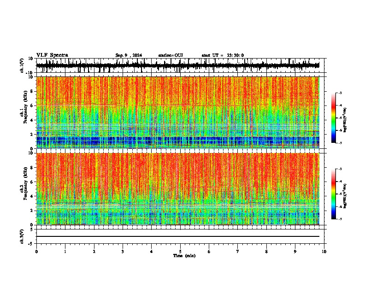Click the ch.2 spectrogram color scale bar
This screenshot has width=365, height=282.
(x=334, y=194)
